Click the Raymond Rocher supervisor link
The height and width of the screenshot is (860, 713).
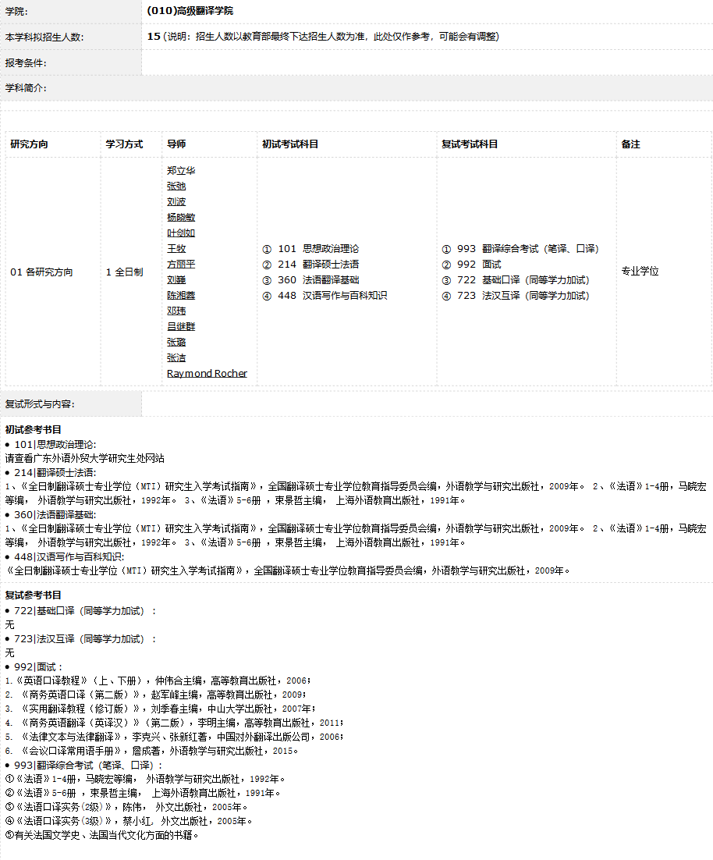[x=207, y=373]
